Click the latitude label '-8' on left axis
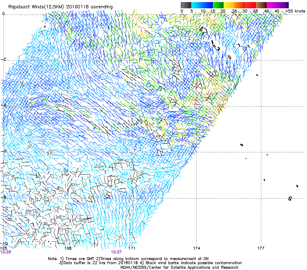Image resolution: width=307 pixels, height=270 pixels. [x=3, y=197]
